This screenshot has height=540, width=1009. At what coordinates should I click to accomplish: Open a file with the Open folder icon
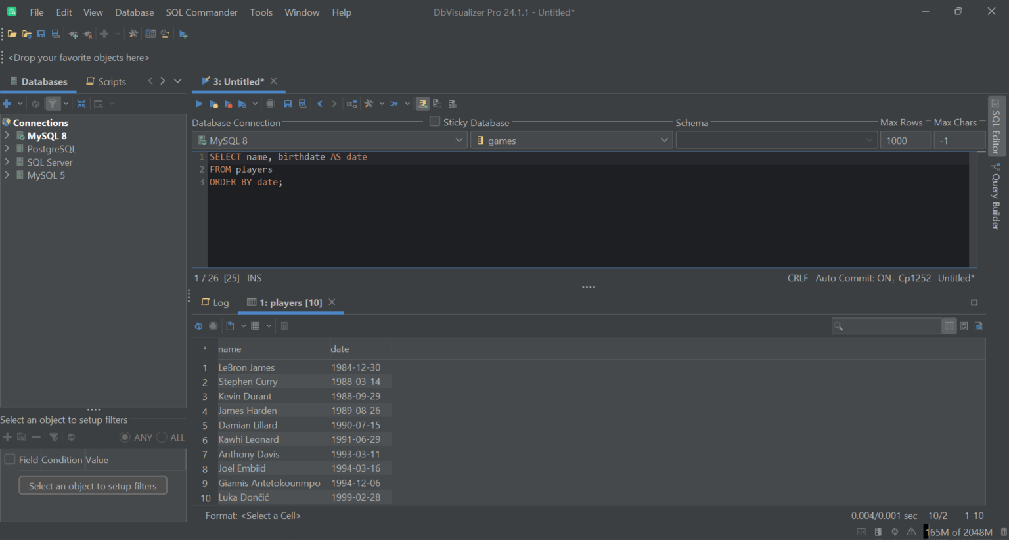(11, 34)
